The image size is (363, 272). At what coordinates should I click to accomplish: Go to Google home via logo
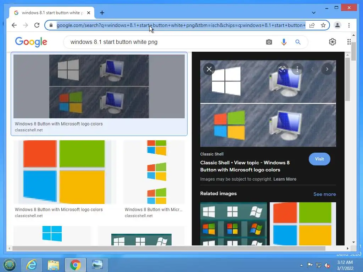tap(31, 42)
